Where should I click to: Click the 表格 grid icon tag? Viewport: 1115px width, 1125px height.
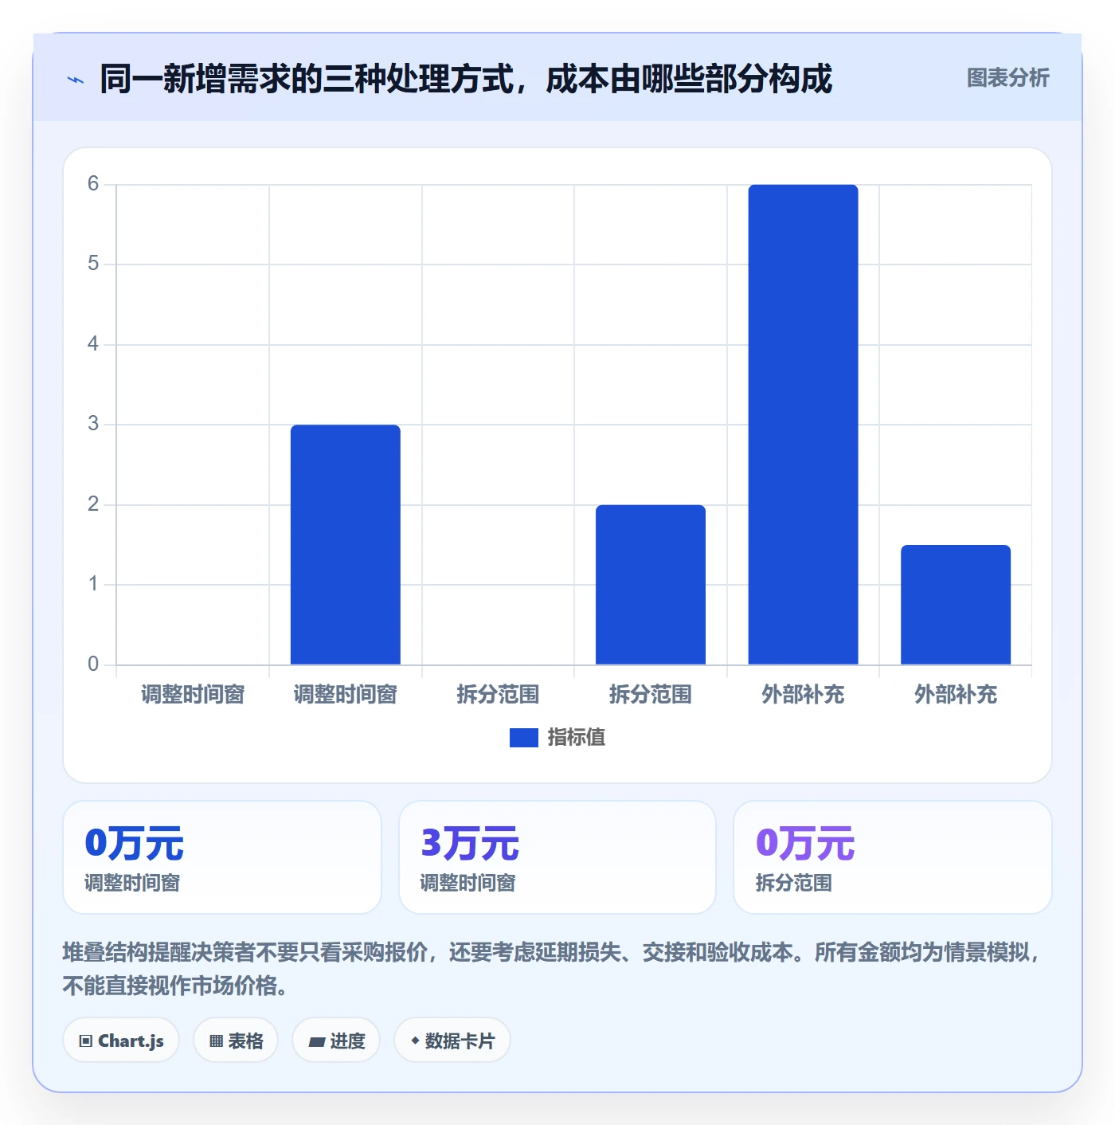[236, 1041]
